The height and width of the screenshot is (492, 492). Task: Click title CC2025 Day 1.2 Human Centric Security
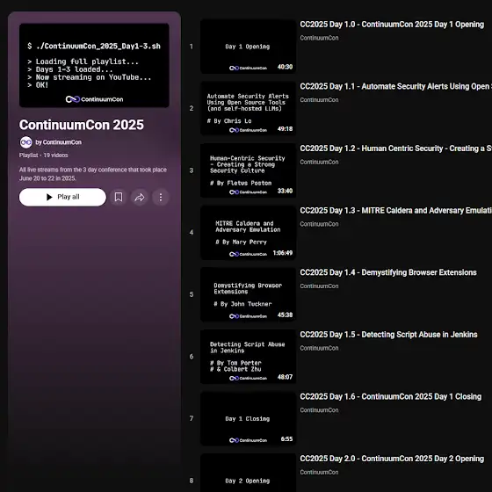[x=395, y=148]
